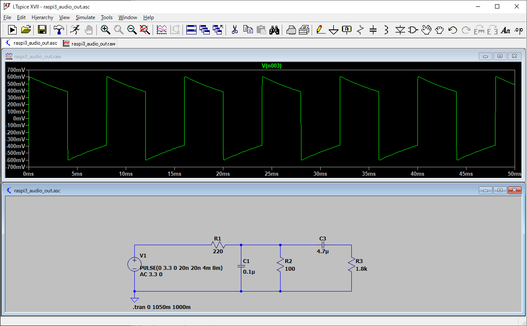Click the 700mV vertical axis label
527x326 pixels.
click(16, 70)
